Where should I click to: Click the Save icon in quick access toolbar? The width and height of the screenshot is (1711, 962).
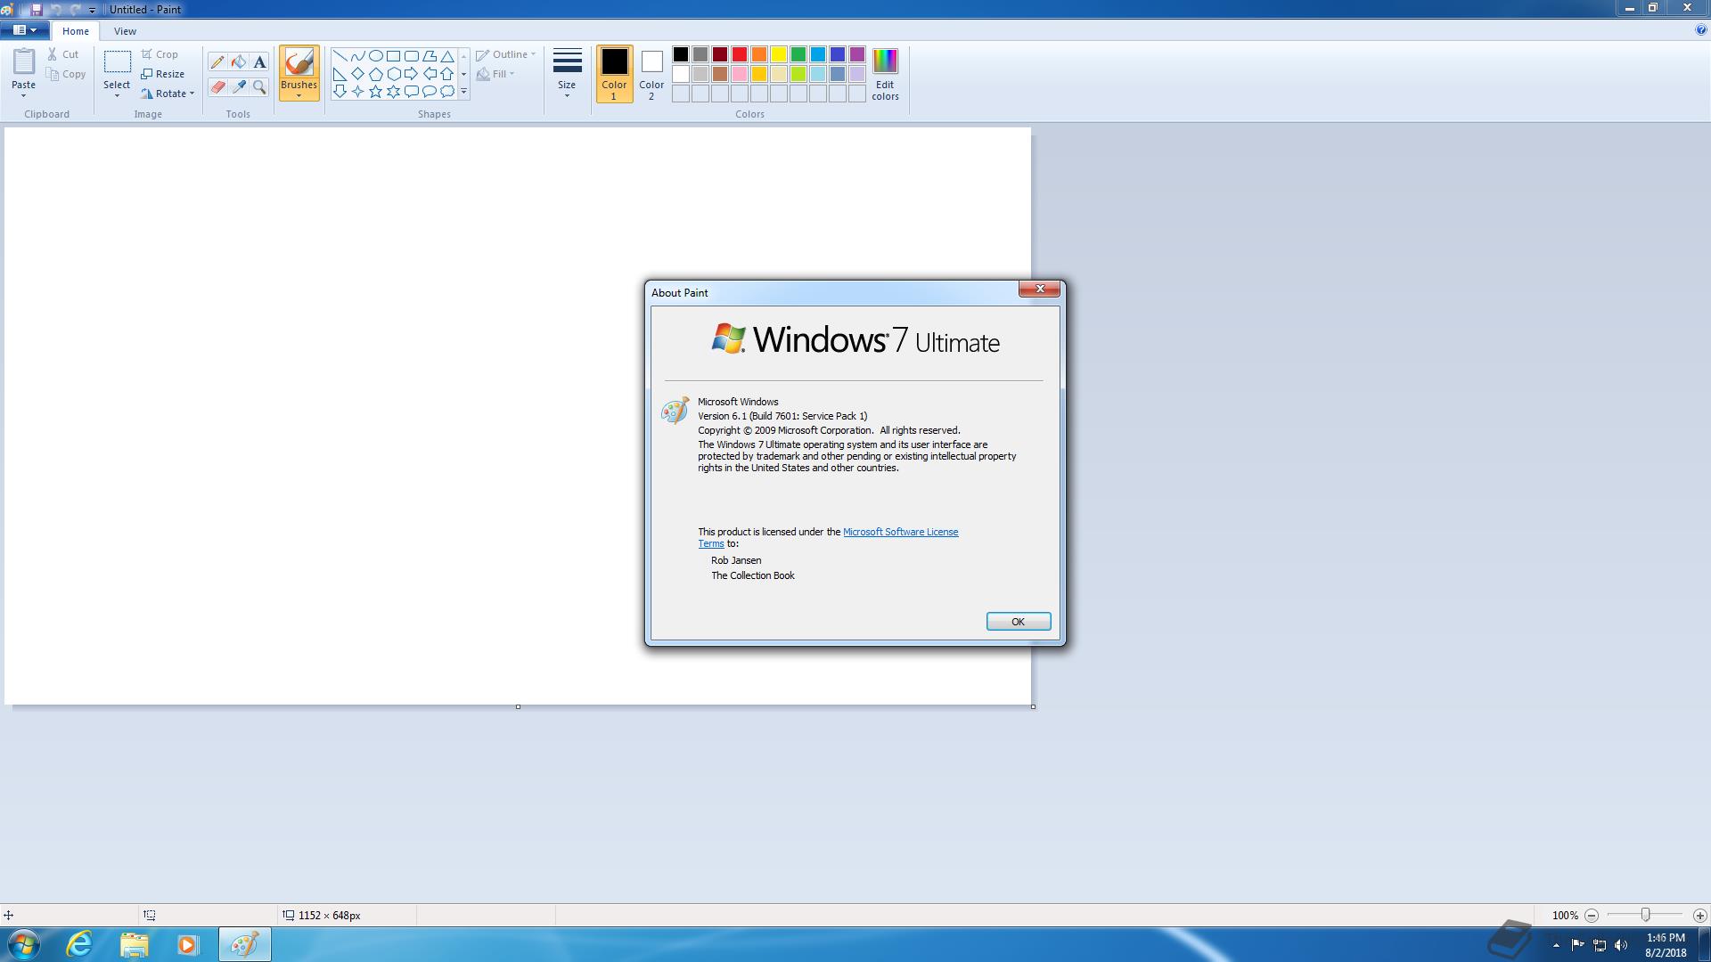tap(37, 9)
